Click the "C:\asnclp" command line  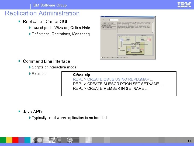pos(82,75)
